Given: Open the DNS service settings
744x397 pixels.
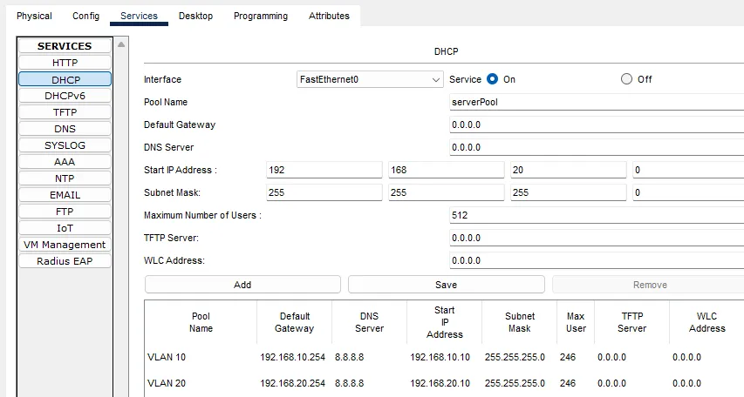Looking at the screenshot, I should click(x=65, y=129).
